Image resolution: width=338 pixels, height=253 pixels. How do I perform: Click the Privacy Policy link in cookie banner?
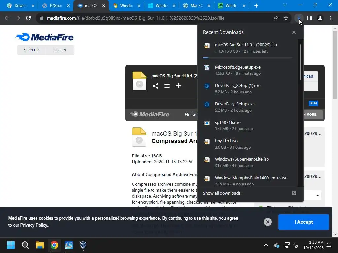pyautogui.click(x=34, y=225)
